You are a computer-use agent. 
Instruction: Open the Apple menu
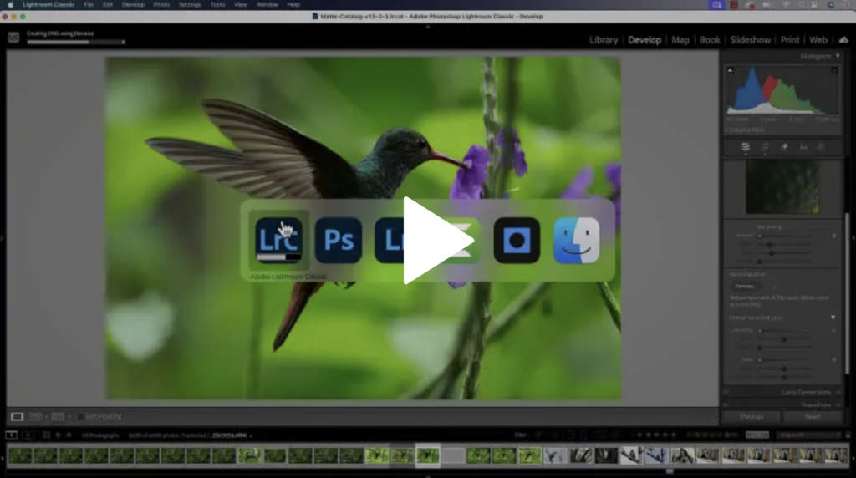(11, 4)
